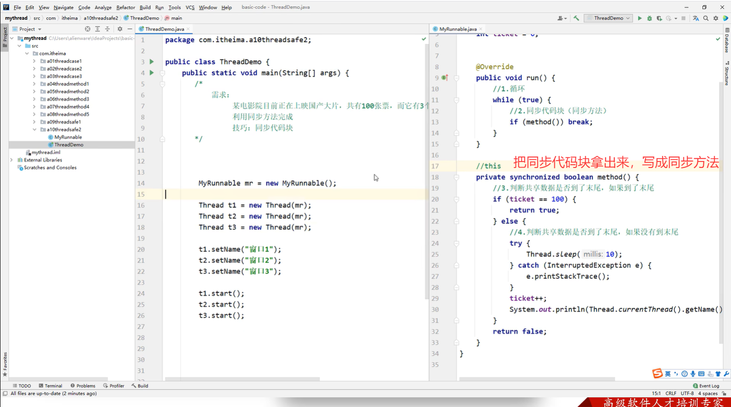Expand the a01threadcase1 package
This screenshot has height=407, width=731.
[34, 61]
